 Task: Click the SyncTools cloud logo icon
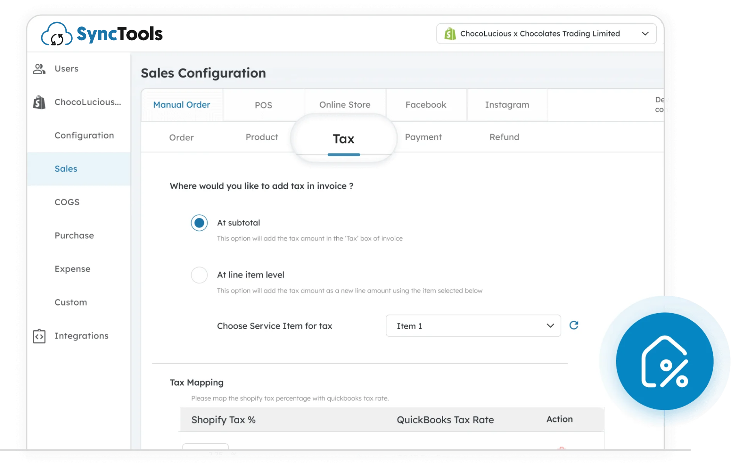(56, 34)
